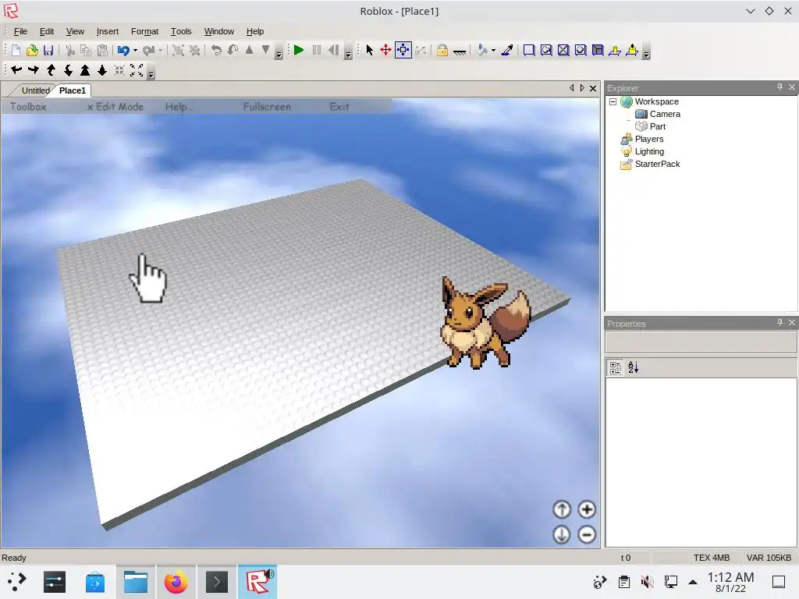Select the Motor surface tool
799x599 pixels.
tap(632, 50)
